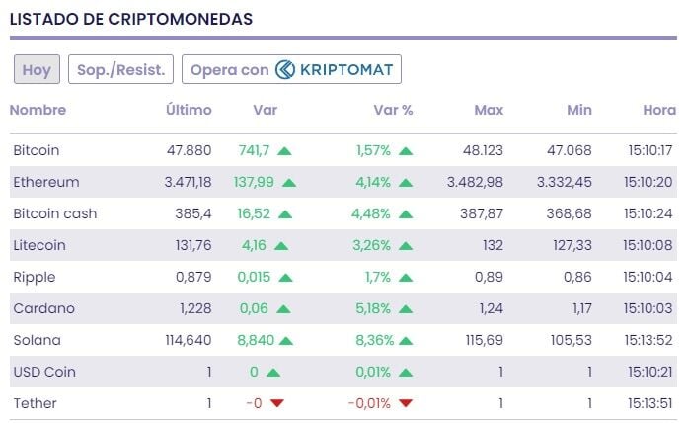686x423 pixels.
Task: Click Cardano's green up arrow in Var % column
Action: [x=406, y=309]
